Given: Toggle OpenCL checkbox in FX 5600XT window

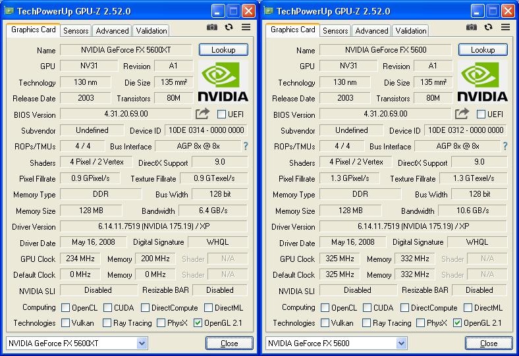Looking at the screenshot, I should click(66, 308).
